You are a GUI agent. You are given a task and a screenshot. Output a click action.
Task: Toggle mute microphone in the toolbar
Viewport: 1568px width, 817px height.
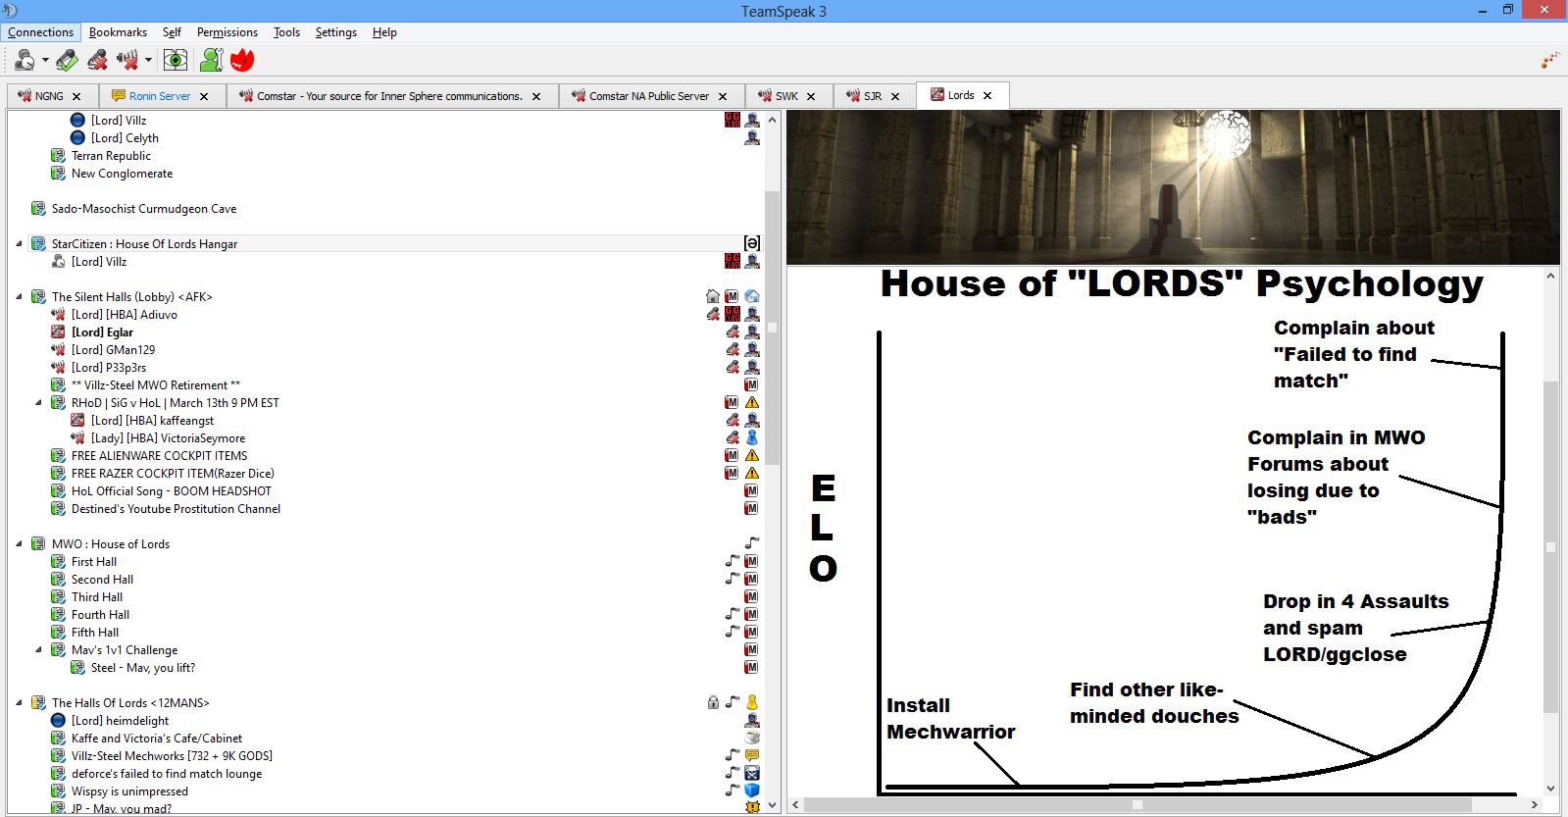[97, 61]
